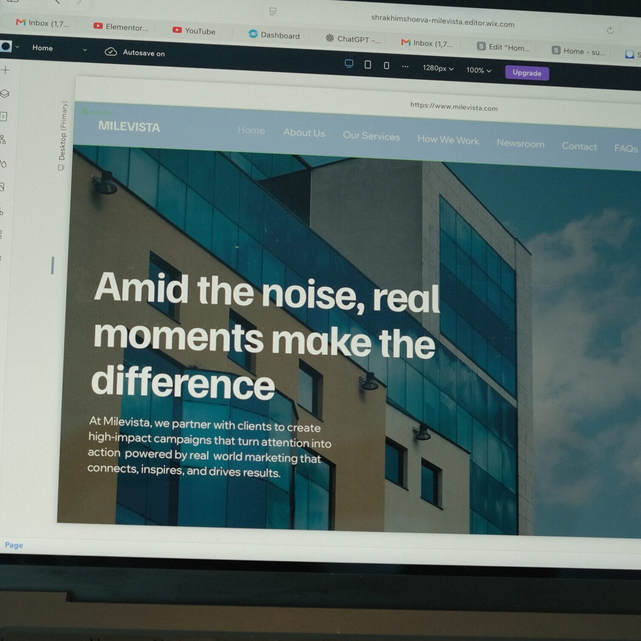
Task: Open the 100% zoom level dropdown
Action: click(x=479, y=70)
